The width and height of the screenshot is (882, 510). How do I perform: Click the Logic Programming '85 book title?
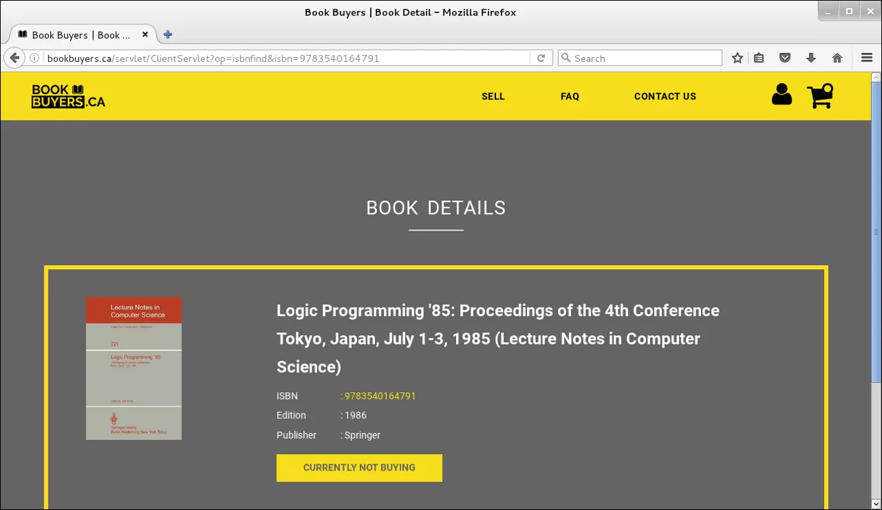[497, 339]
